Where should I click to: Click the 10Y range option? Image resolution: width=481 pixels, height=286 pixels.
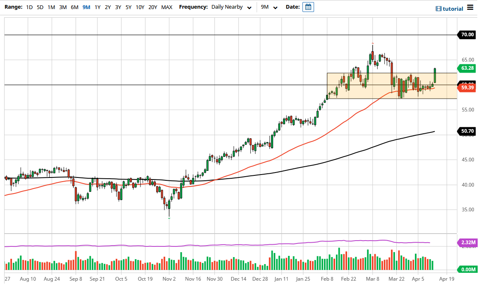point(140,7)
